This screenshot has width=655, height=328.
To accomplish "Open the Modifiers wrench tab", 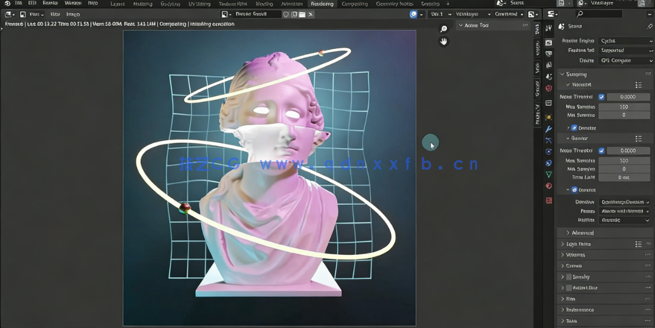I will point(548,129).
